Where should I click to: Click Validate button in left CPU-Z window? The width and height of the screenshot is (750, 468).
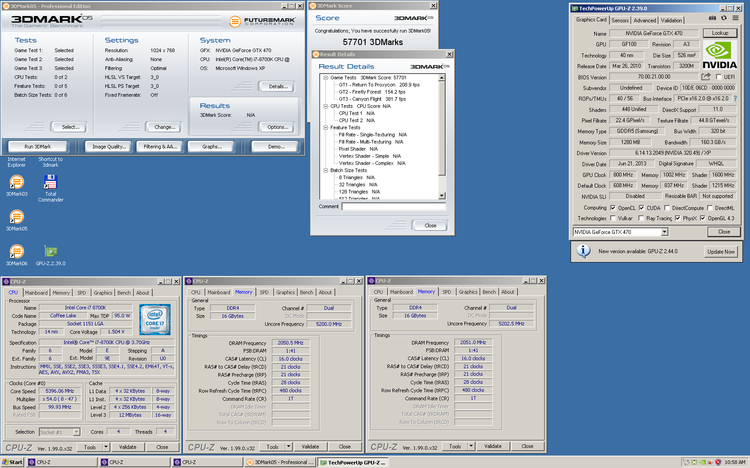click(x=128, y=447)
